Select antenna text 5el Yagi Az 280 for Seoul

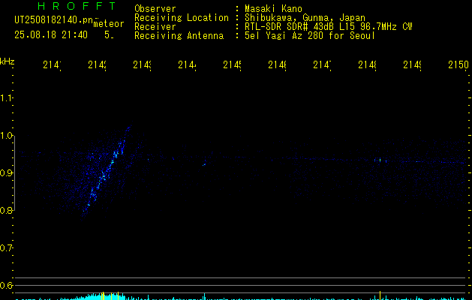(x=310, y=35)
